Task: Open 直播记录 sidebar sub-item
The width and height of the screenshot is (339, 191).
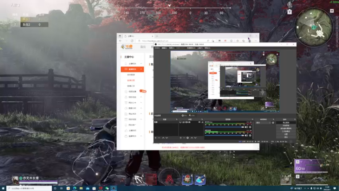Action: click(x=131, y=86)
